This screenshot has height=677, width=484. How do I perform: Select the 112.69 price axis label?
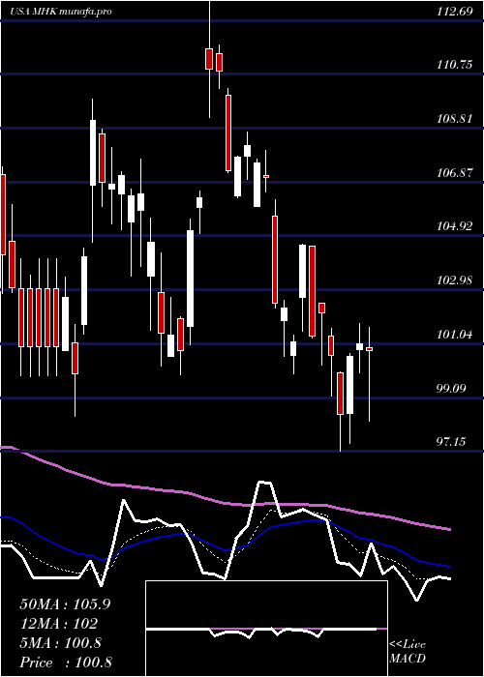click(x=455, y=12)
